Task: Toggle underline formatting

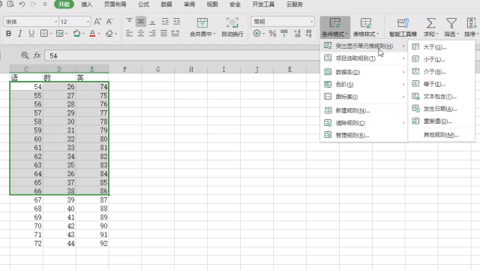Action: coord(31,34)
